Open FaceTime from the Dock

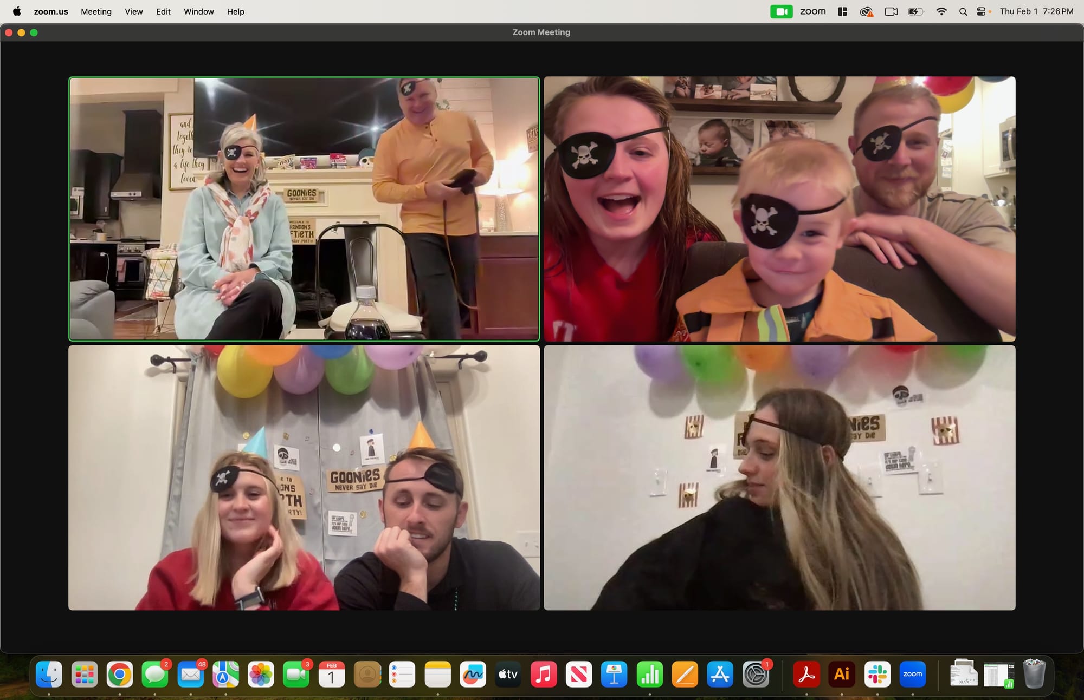point(296,675)
